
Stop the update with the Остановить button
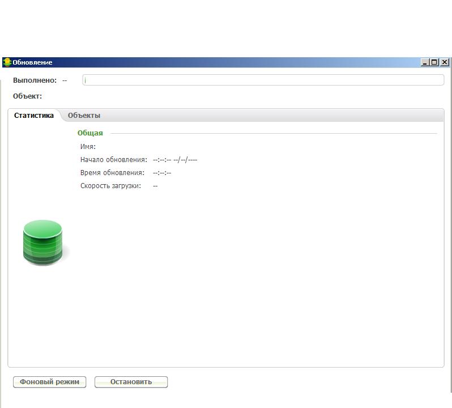pos(131,382)
